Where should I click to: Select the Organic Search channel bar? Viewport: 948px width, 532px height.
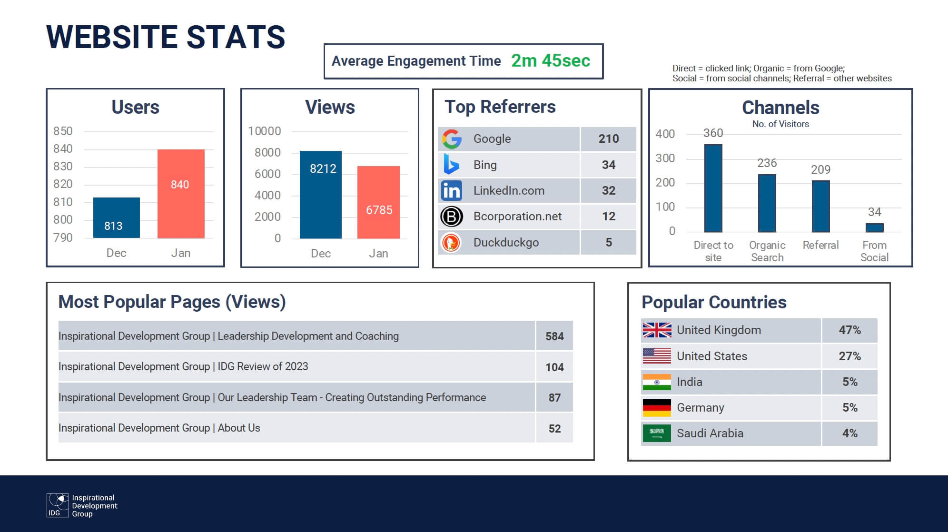click(767, 203)
